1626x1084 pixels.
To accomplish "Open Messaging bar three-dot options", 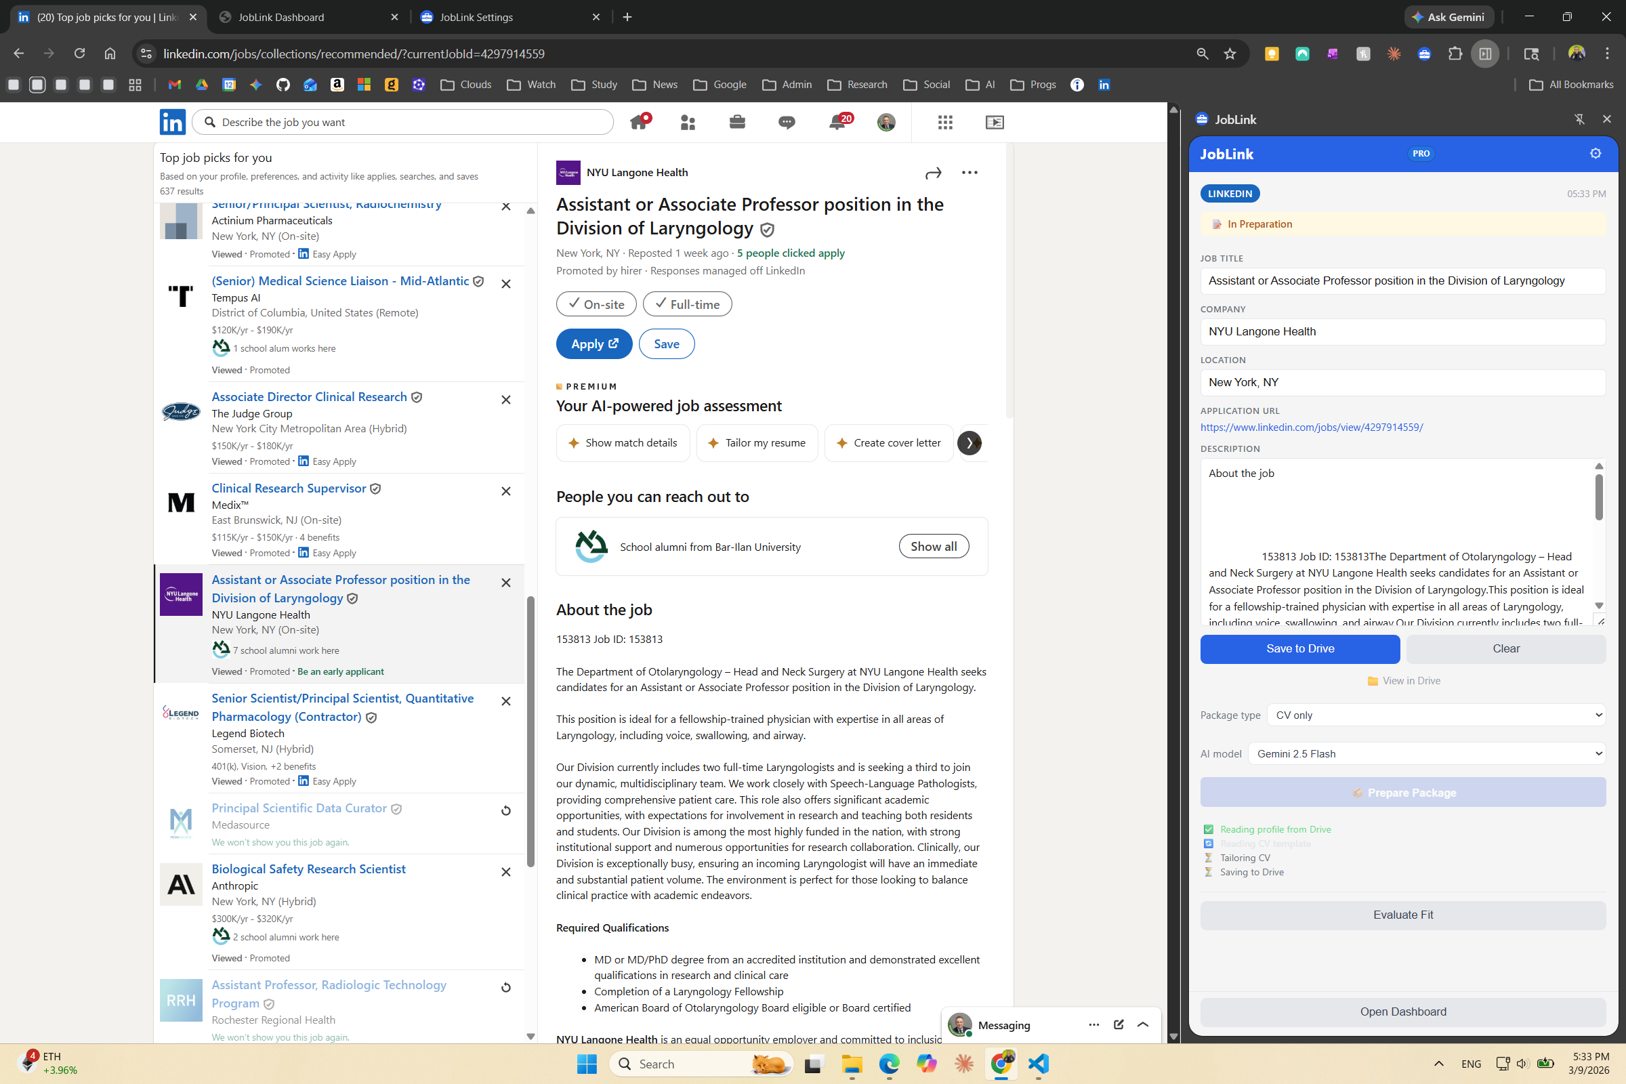I will coord(1093,1025).
